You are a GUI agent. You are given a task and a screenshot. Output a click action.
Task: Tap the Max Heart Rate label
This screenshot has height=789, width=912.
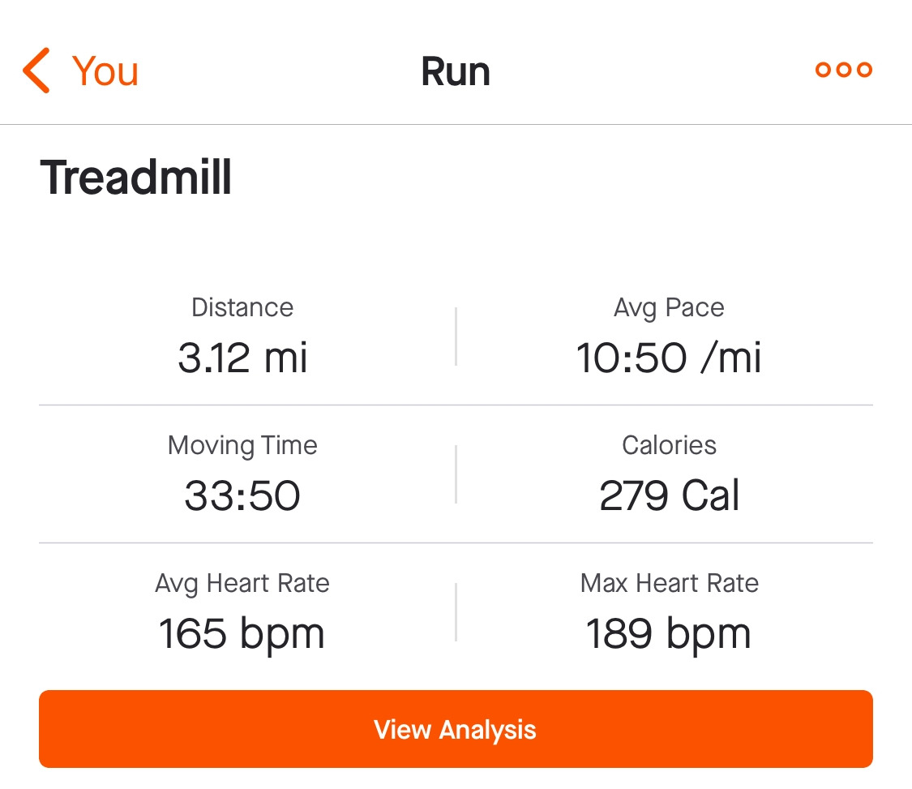pos(669,583)
